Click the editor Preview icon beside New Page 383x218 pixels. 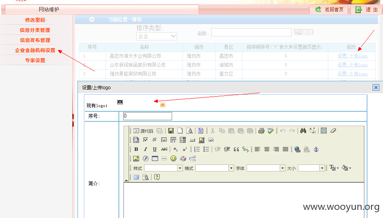[189, 131]
